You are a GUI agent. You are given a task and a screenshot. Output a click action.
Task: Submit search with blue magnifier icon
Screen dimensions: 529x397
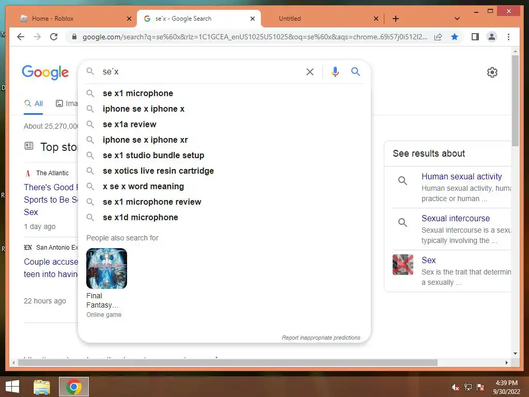pyautogui.click(x=355, y=71)
